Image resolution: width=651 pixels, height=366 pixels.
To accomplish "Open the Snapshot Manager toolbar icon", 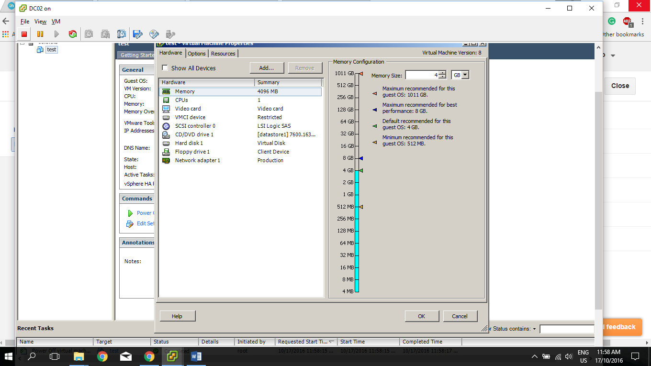I will point(121,34).
